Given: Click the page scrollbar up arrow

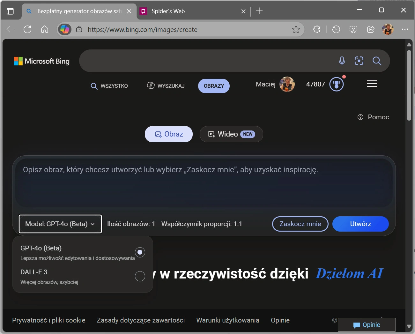Looking at the screenshot, I should tap(409, 45).
